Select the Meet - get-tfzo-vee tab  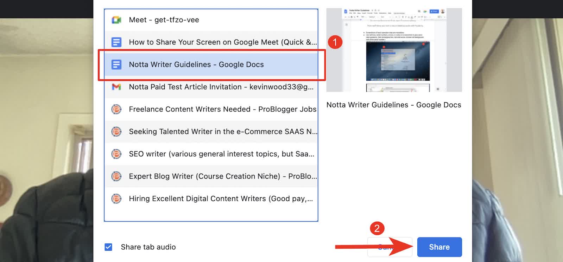211,20
